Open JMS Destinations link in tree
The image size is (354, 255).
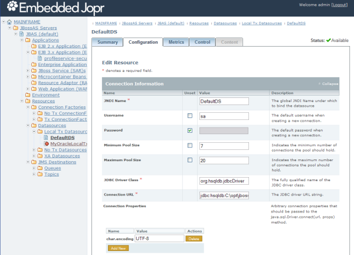[x=57, y=162]
